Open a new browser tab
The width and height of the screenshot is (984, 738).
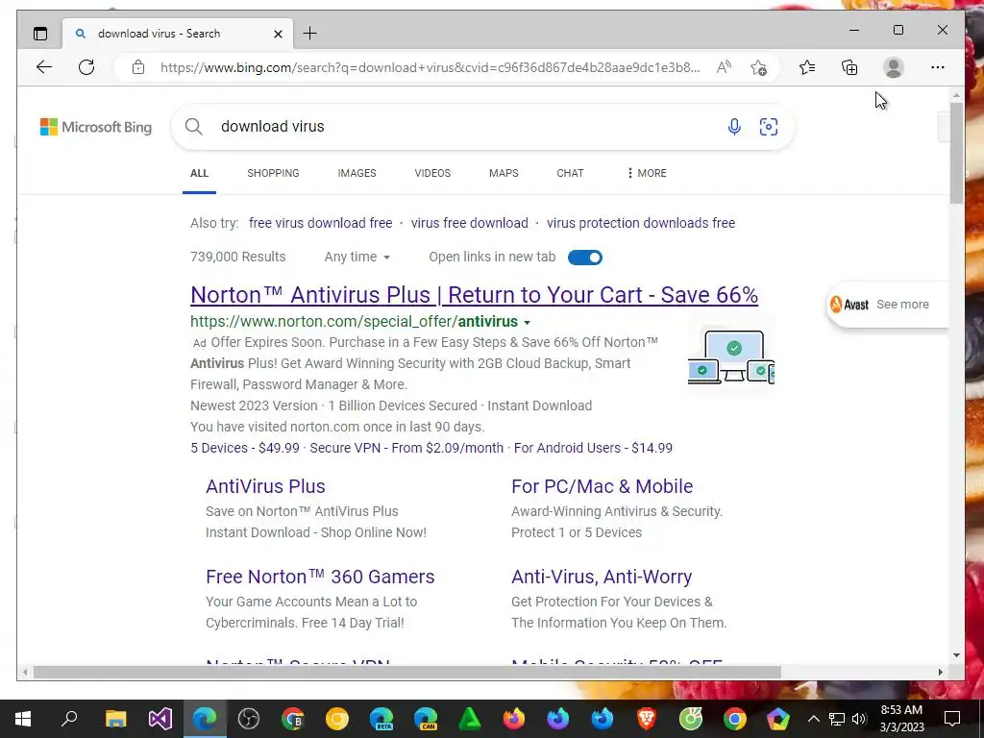coord(310,34)
